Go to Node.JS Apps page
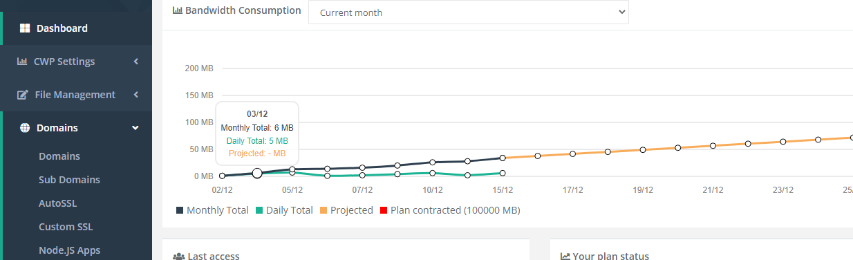This screenshot has height=260, width=853. (x=70, y=250)
